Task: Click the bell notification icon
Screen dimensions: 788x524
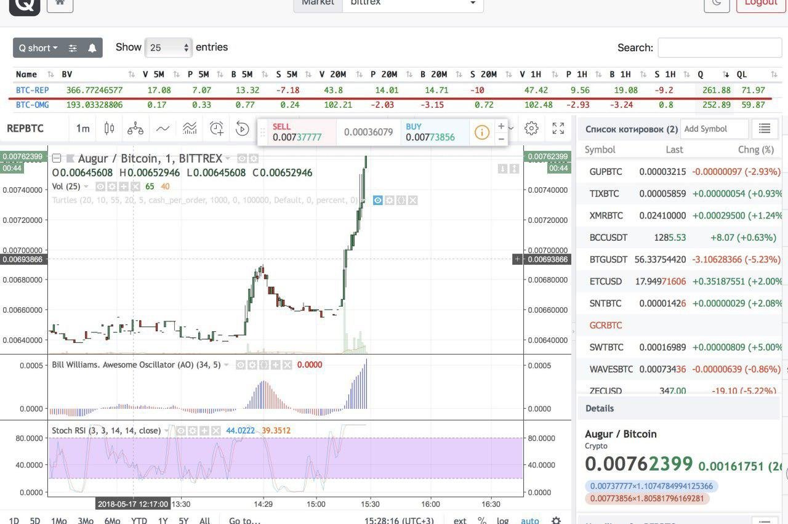Action: (92, 48)
